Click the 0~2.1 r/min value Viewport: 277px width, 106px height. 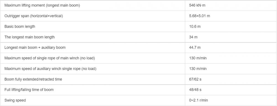click(198, 100)
